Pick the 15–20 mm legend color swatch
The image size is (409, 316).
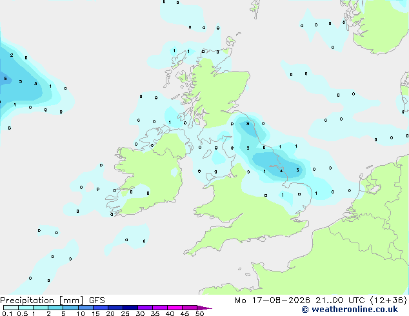tap(101, 308)
